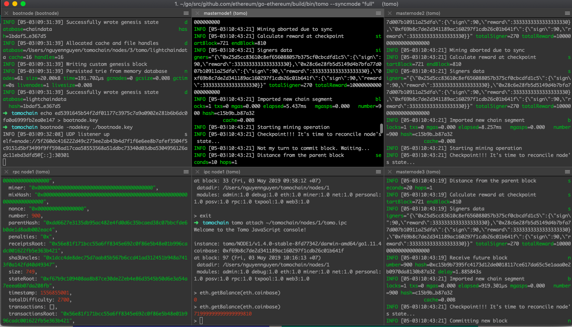This screenshot has height=327, width=572.
Task: Open the masternode1 pane hamburger menu
Action: point(378,14)
